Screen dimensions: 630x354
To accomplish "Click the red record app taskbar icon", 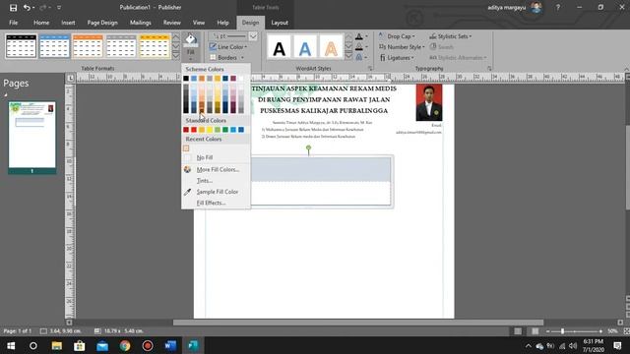I will pos(148,345).
